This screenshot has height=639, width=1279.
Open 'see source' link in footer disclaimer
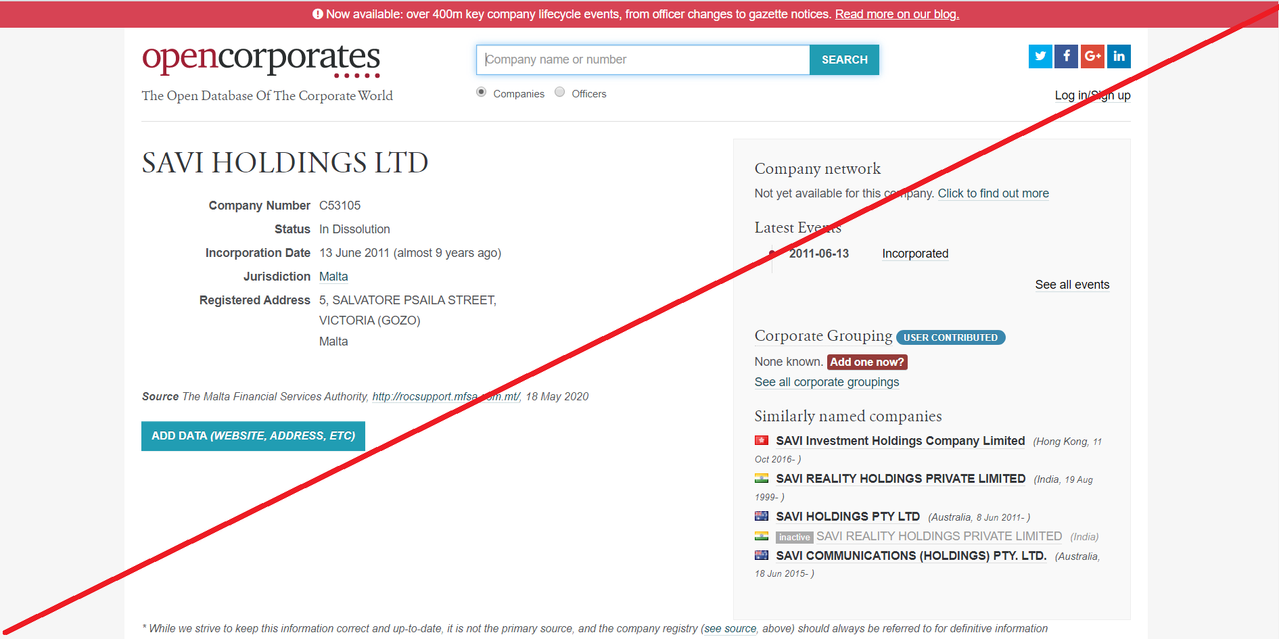click(x=730, y=629)
